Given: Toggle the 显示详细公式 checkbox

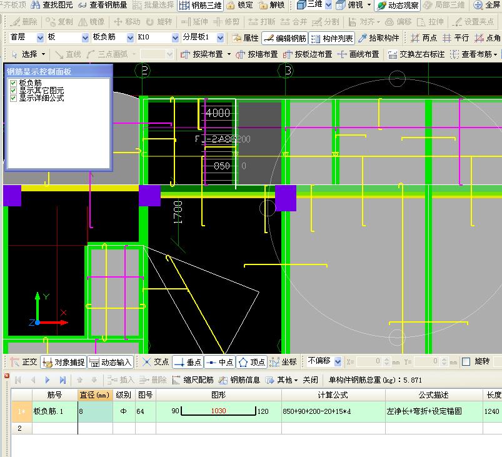Looking at the screenshot, I should click(13, 98).
